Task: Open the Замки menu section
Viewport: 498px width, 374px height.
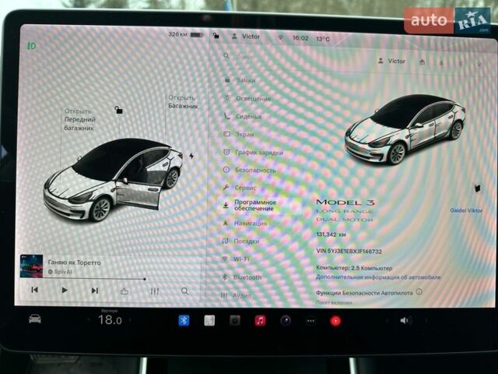Action: click(x=245, y=80)
